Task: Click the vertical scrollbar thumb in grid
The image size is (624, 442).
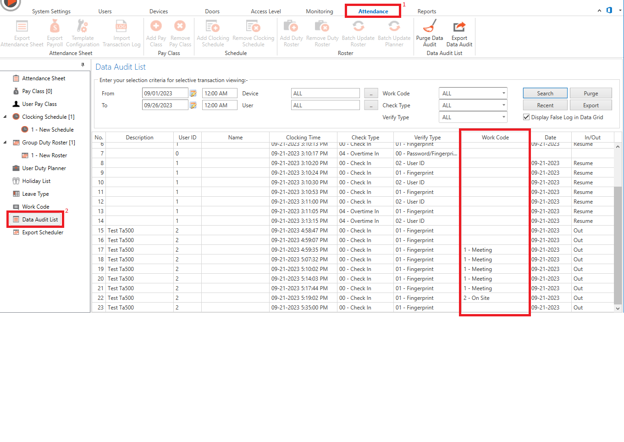Action: click(x=618, y=244)
